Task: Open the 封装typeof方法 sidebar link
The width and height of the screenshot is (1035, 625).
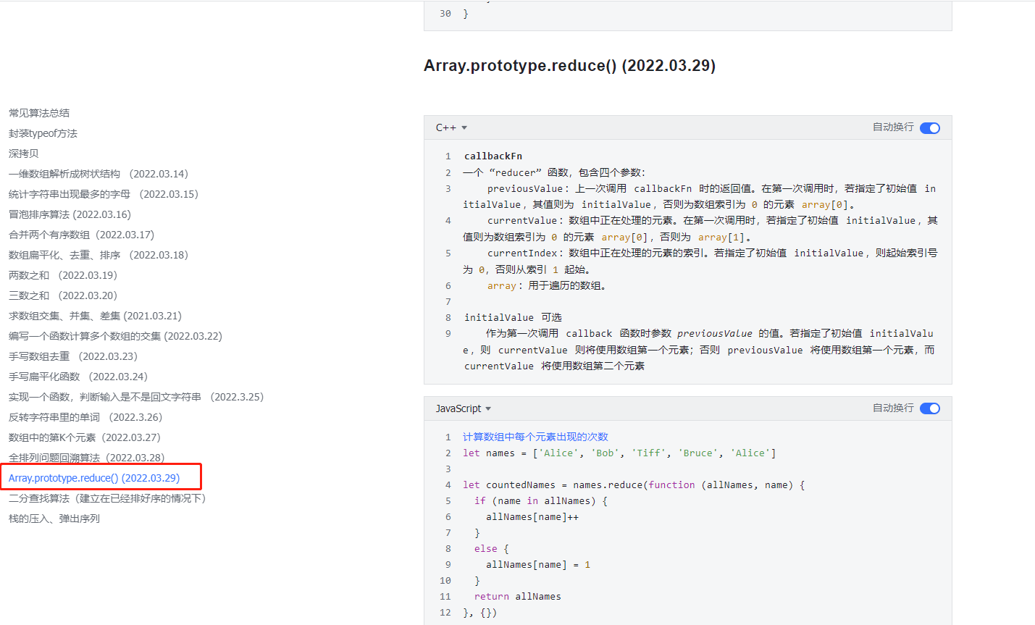Action: click(43, 133)
